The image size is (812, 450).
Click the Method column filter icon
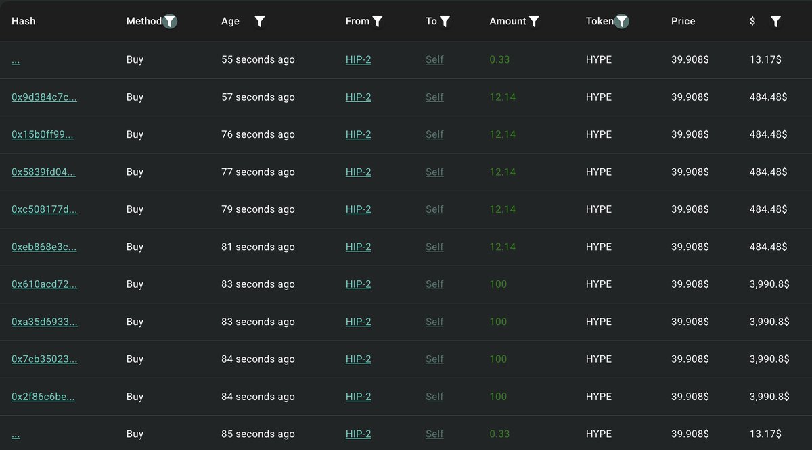[170, 22]
